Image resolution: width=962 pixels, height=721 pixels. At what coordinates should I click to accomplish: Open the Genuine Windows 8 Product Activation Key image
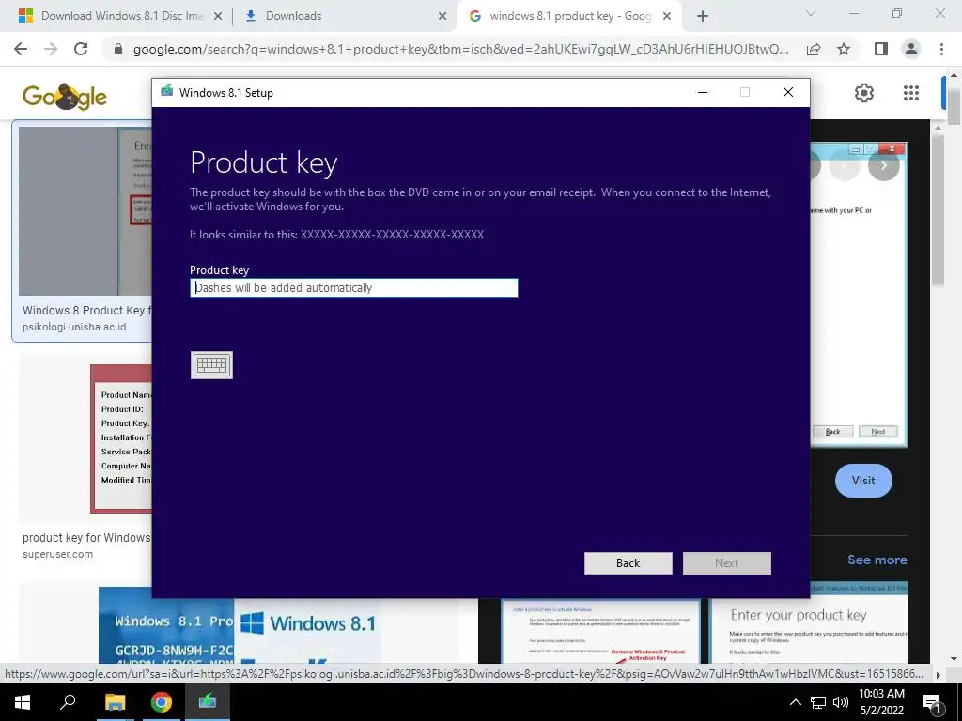pyautogui.click(x=600, y=632)
